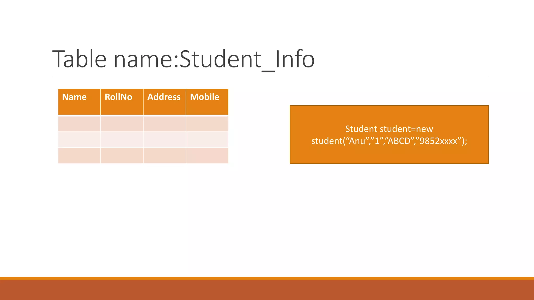This screenshot has height=300, width=534.
Task: Select the Address column header
Action: pos(164,102)
